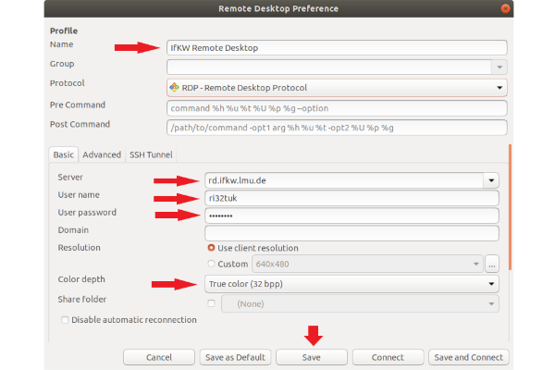The image size is (555, 370).
Task: Expand the Server history dropdown arrow
Action: point(490,180)
